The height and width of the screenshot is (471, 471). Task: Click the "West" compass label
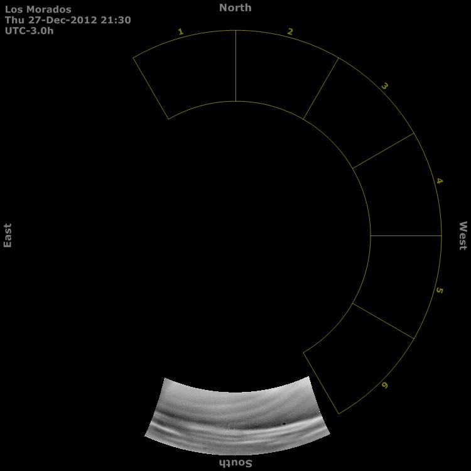click(463, 235)
